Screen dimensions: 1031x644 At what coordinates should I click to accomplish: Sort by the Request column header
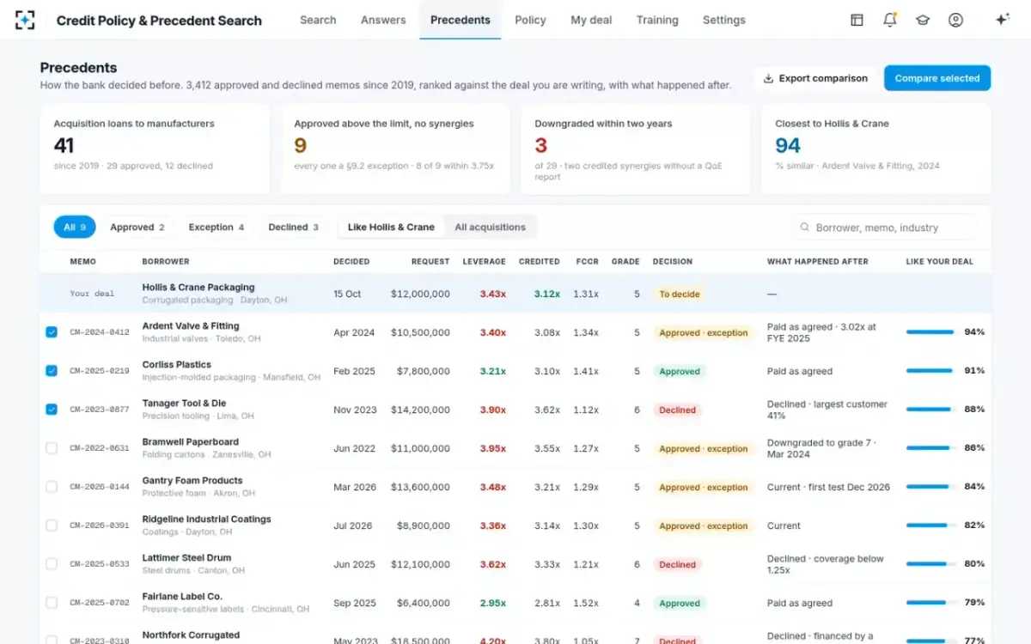(x=430, y=261)
